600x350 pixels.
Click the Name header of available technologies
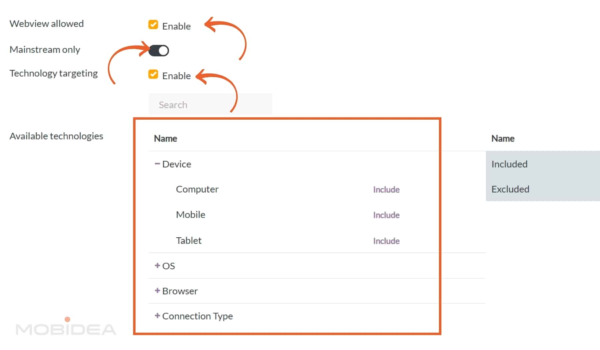[165, 138]
